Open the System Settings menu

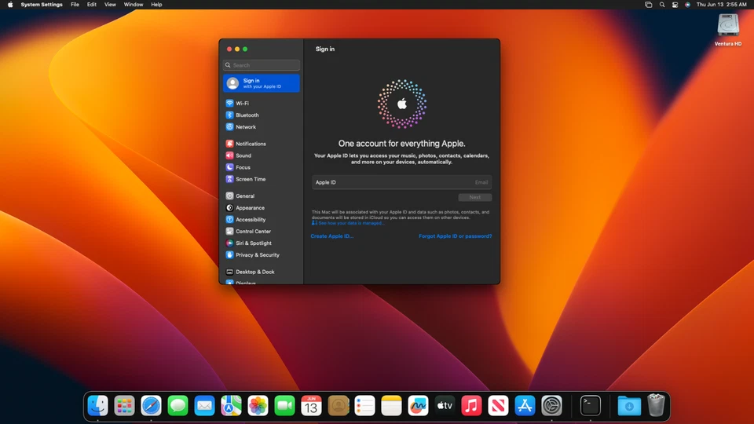[42, 5]
